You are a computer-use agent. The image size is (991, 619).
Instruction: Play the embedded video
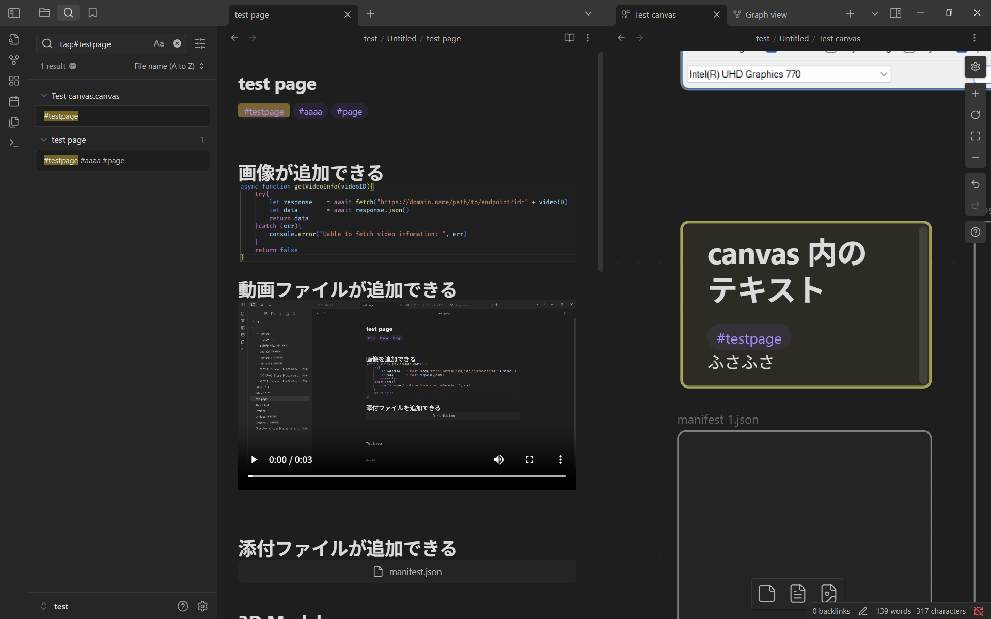254,460
